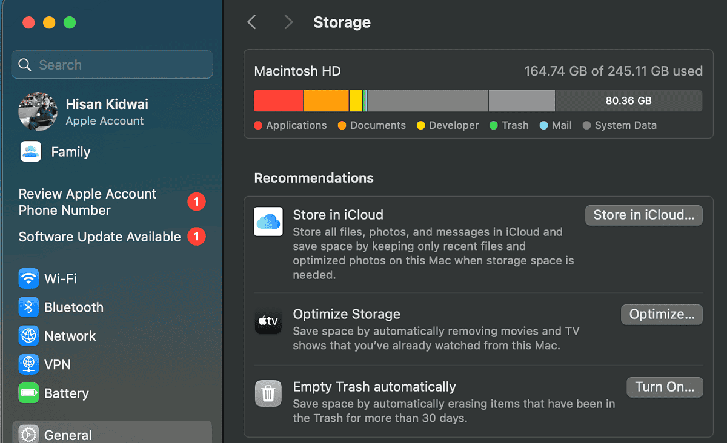Viewport: 727px width, 443px height.
Task: Click the yellow minimize window button
Action: (x=49, y=23)
